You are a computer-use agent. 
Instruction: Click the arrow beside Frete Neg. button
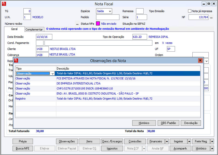point(212,141)
